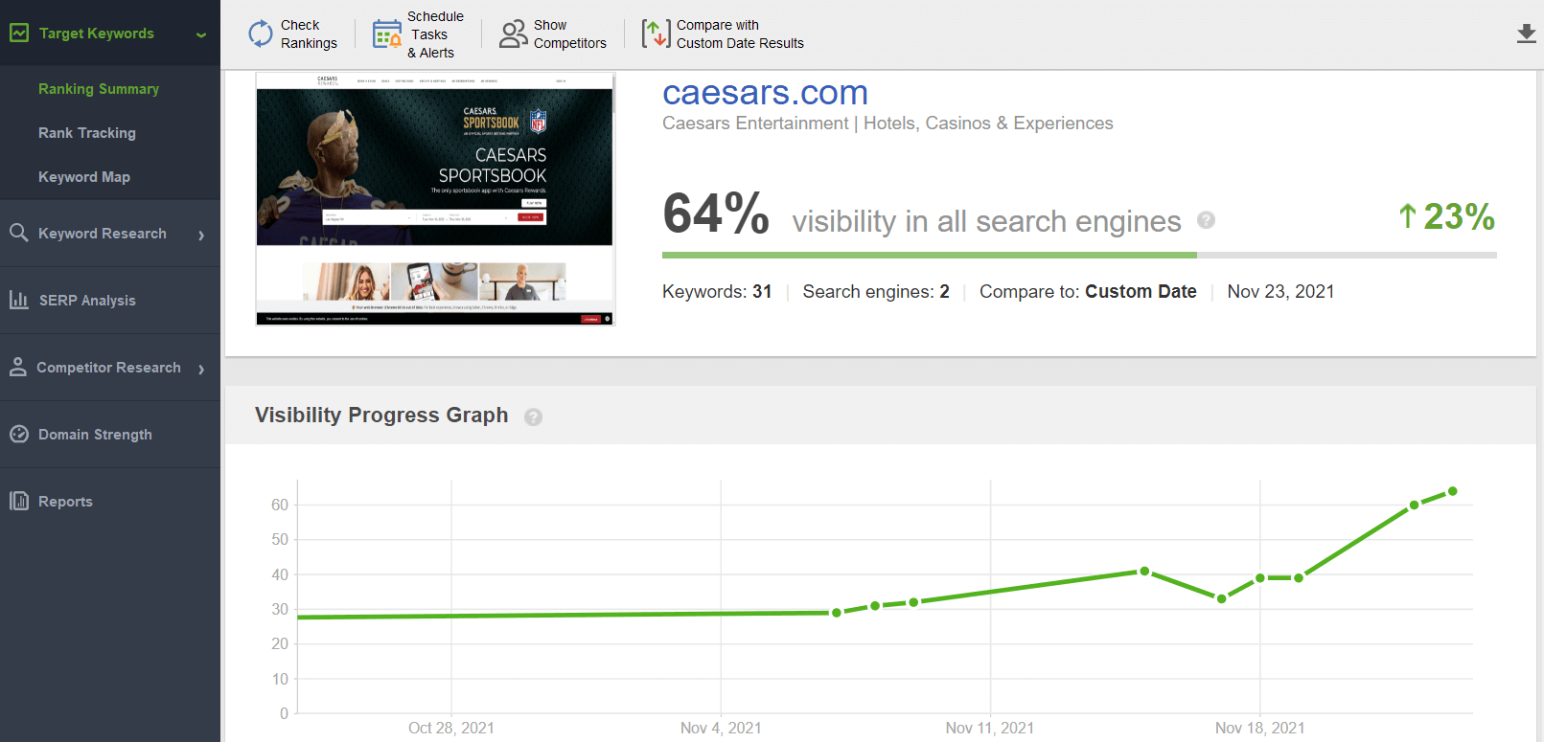Expand the Keyword Research submenu arrow
Screen dimensions: 1544x742
coord(201,235)
